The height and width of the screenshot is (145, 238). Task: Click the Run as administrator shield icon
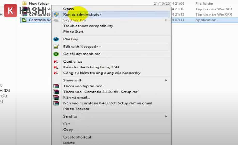[x=56, y=15]
